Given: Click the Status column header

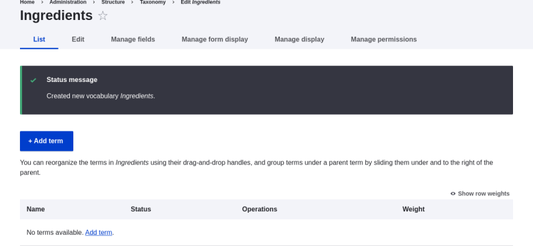Looking at the screenshot, I should pos(141,209).
